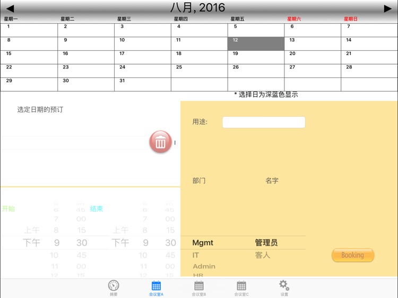Choose 管理员 in name picker
The width and height of the screenshot is (398, 298).
266,243
